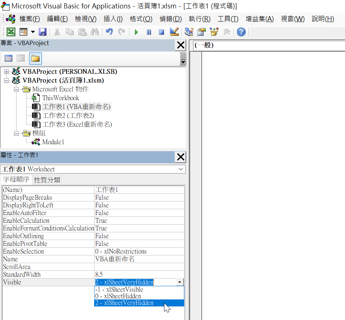
Task: Click the EnableSelection value 0 - xlNoRestrictions
Action: [x=139, y=251]
